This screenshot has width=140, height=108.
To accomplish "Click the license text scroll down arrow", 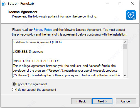I will click(x=125, y=76).
